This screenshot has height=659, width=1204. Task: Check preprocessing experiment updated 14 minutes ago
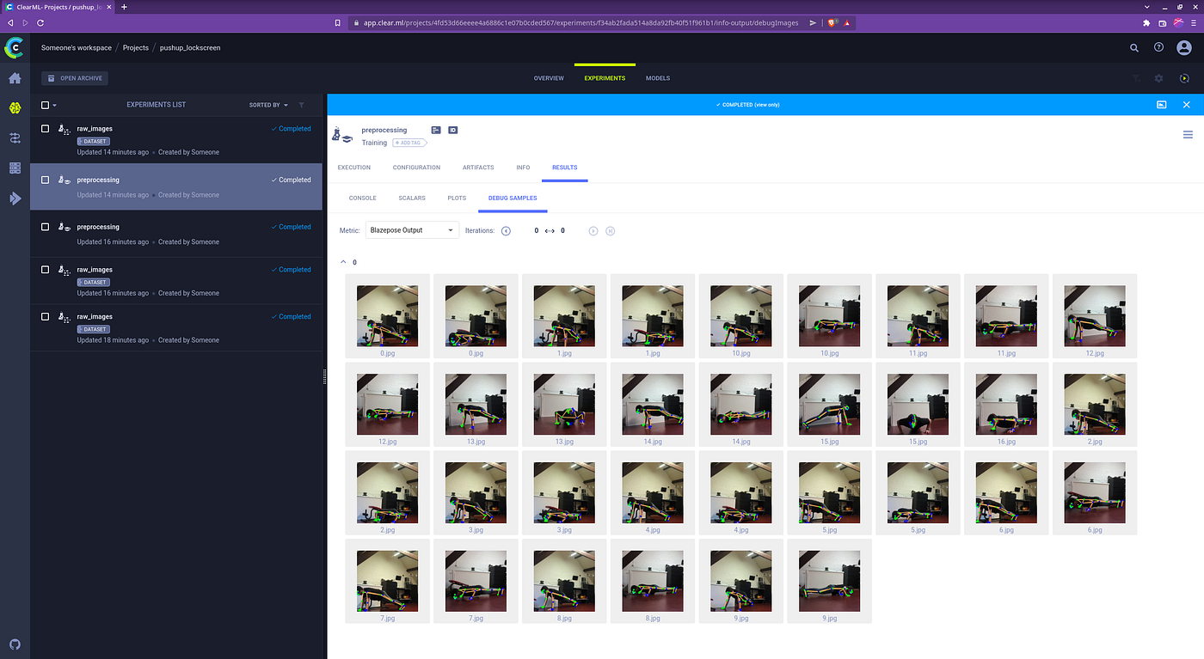pyautogui.click(x=46, y=180)
